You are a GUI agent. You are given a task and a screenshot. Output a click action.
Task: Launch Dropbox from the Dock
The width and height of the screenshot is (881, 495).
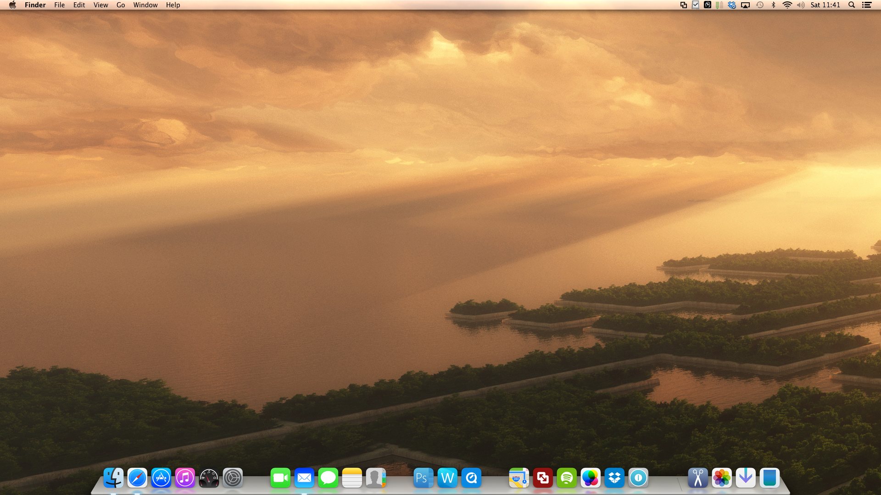point(614,478)
